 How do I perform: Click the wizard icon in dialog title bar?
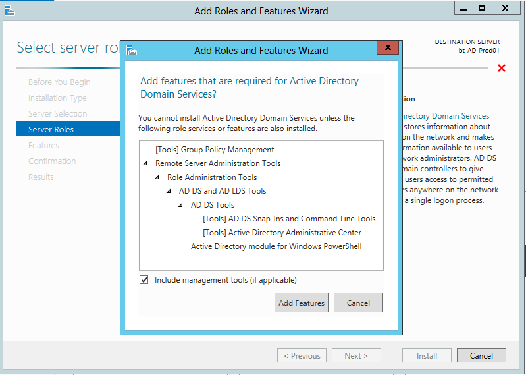coord(132,50)
